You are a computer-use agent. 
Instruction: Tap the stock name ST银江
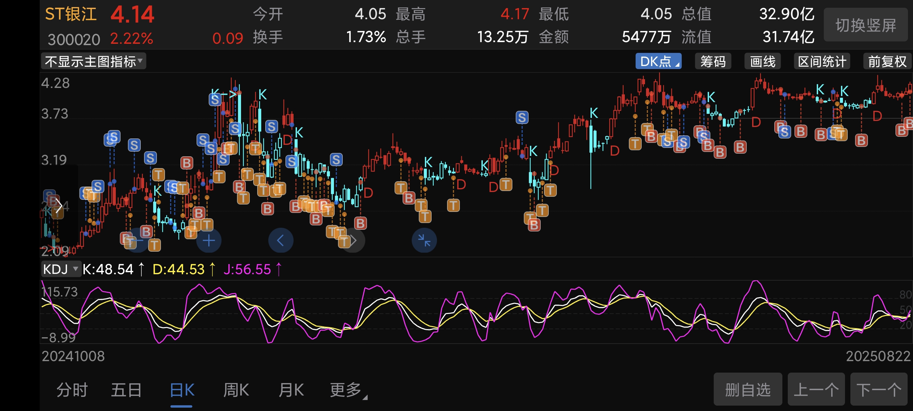coord(71,14)
